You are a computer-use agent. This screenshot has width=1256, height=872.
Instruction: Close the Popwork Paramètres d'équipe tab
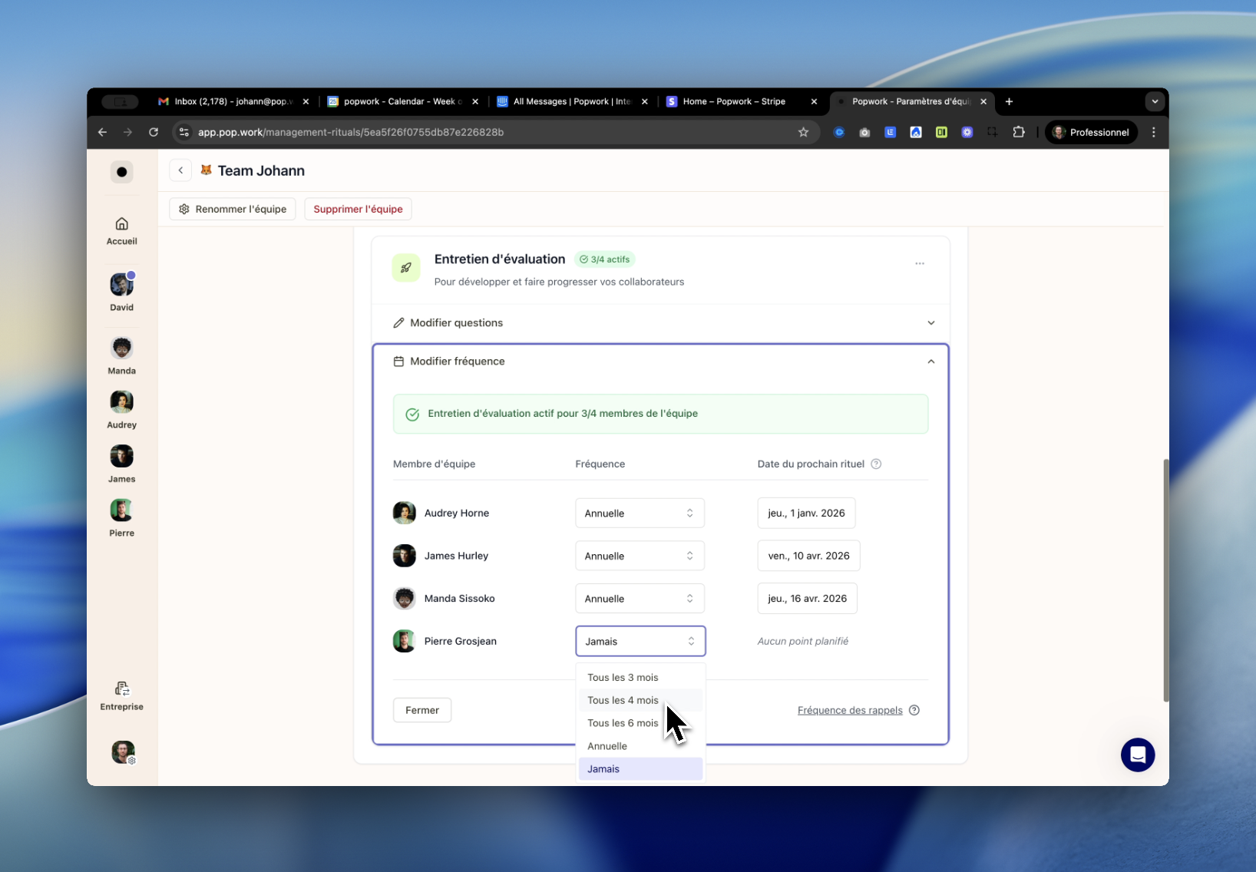tap(983, 101)
